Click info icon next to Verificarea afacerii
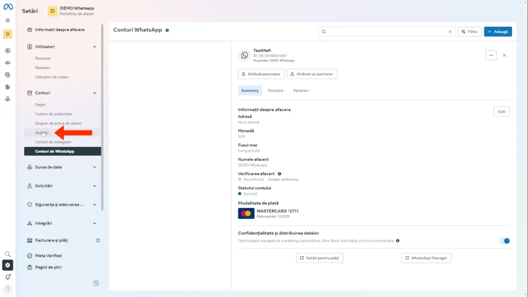Screen dimensions: 528x297 click(x=279, y=174)
